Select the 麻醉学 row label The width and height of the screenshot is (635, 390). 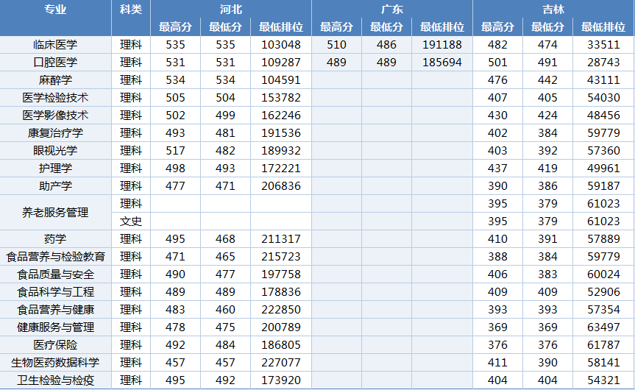point(55,80)
